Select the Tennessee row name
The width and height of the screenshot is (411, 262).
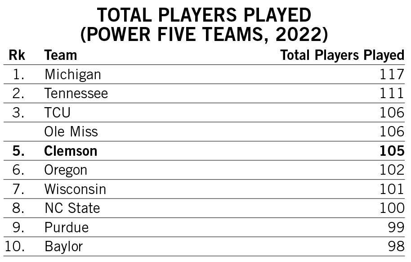click(x=76, y=94)
